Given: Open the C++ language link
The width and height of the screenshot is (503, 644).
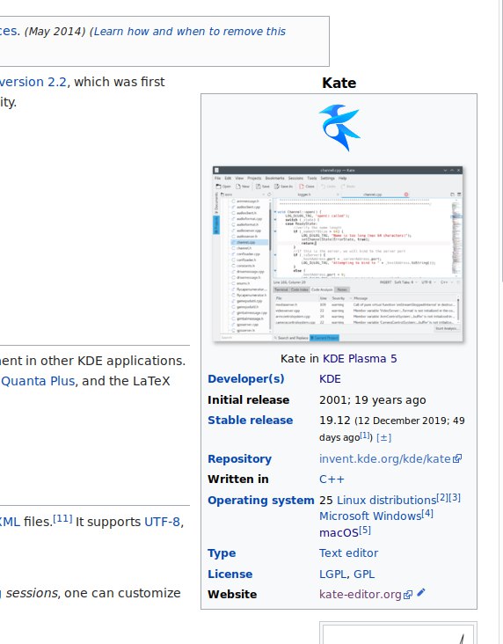Looking at the screenshot, I should (x=332, y=479).
